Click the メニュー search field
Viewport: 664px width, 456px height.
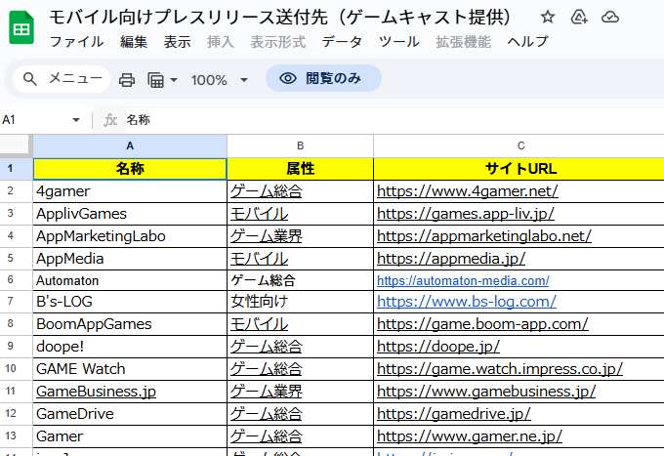[x=62, y=79]
